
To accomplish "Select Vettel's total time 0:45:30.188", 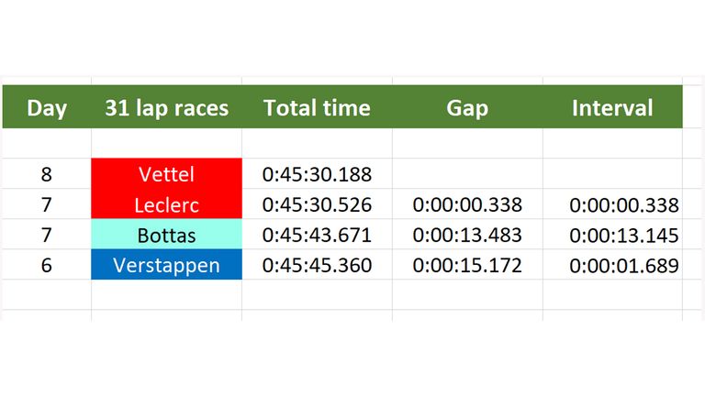I will (317, 174).
